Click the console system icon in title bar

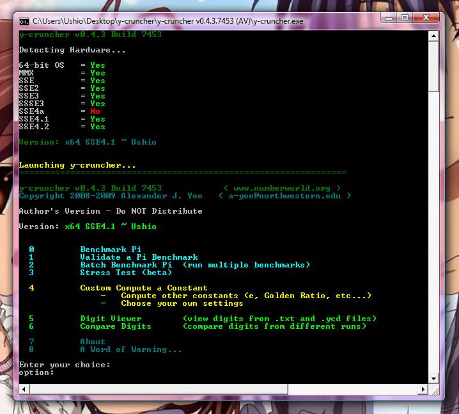click(x=24, y=20)
